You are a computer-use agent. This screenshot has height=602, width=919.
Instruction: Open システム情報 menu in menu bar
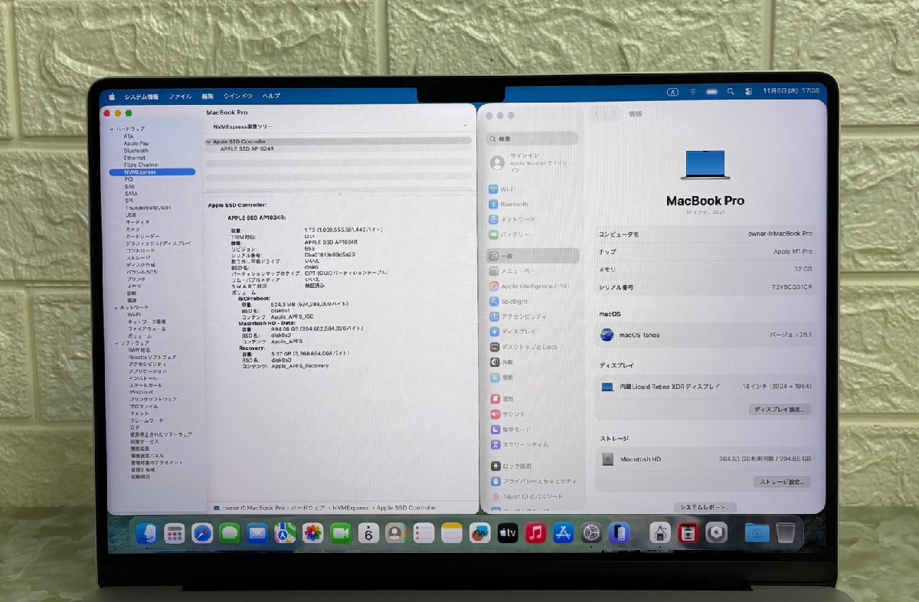[x=142, y=97]
